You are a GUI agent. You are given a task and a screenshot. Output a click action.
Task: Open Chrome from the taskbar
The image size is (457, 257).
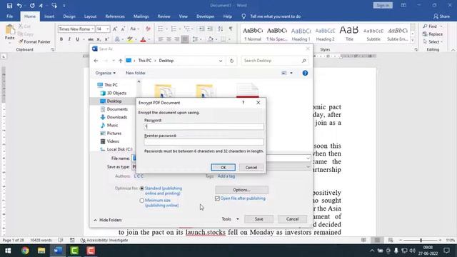(25, 251)
